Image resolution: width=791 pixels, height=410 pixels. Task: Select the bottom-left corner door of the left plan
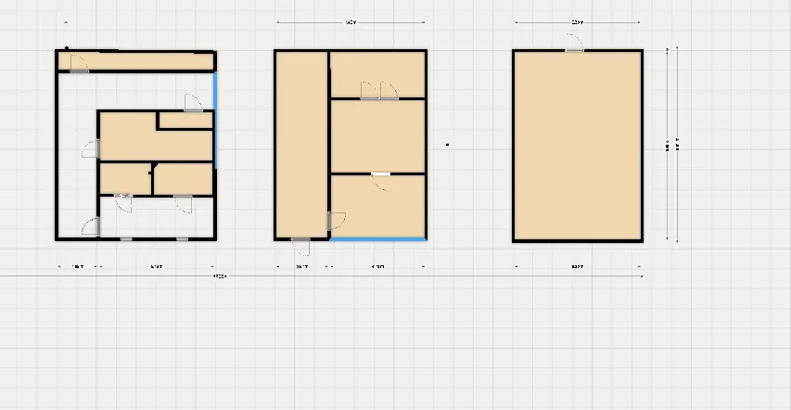click(x=91, y=225)
